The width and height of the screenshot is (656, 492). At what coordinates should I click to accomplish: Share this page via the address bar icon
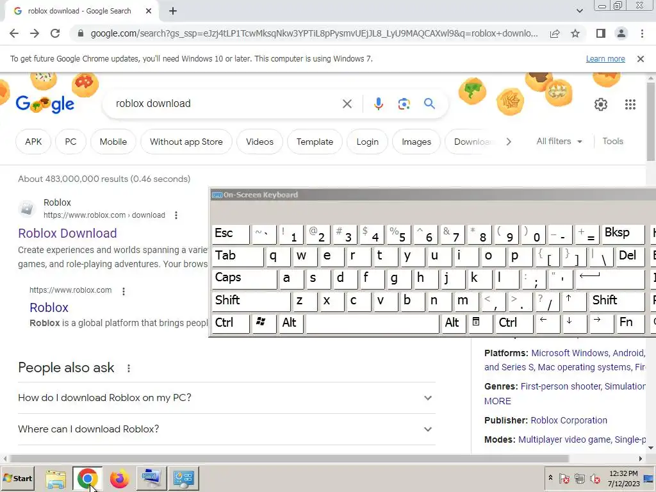[555, 33]
